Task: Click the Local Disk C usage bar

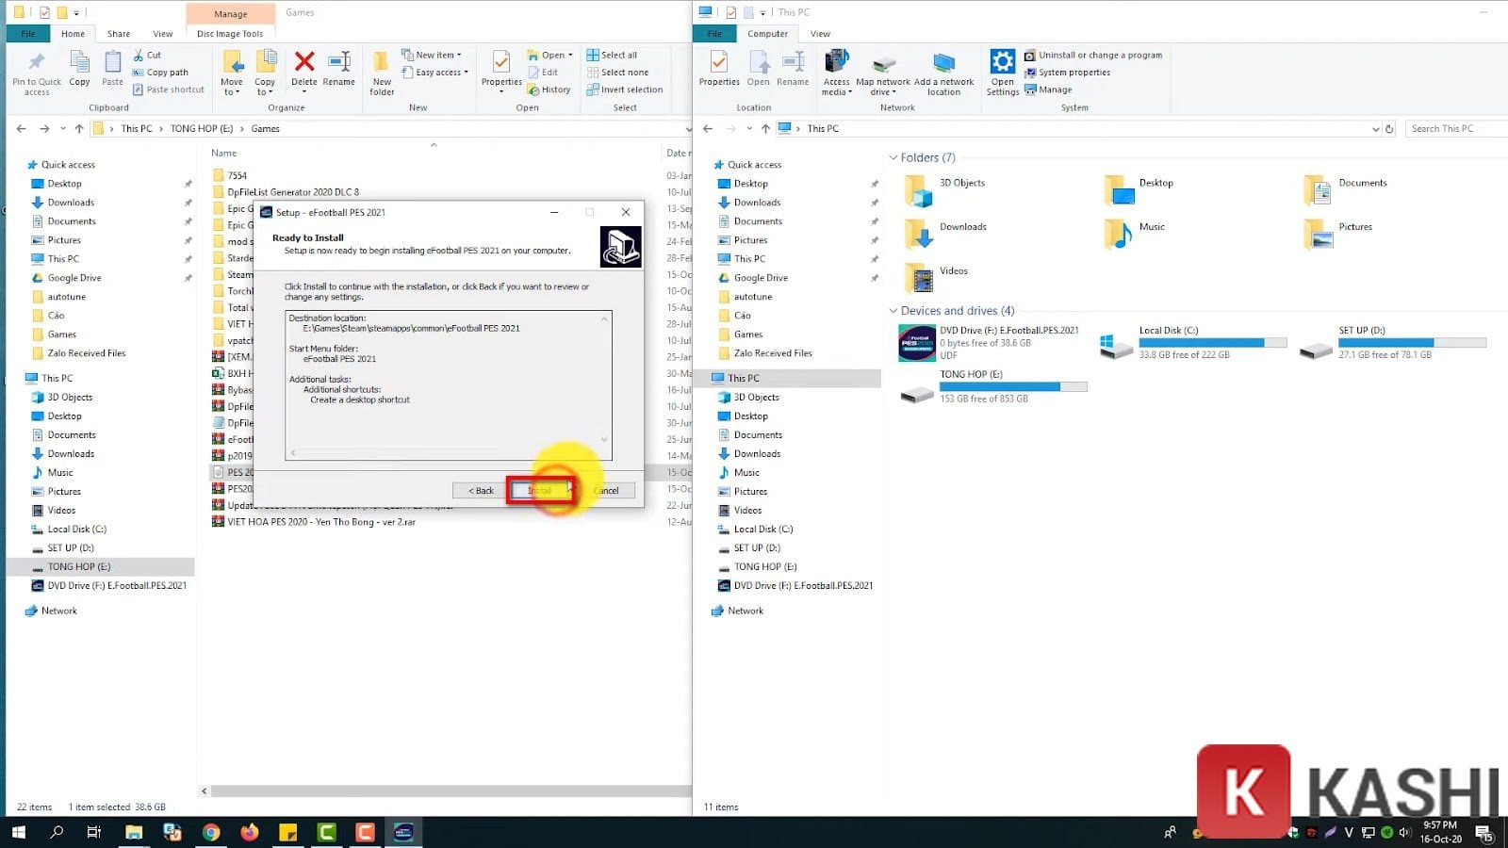Action: coord(1212,343)
